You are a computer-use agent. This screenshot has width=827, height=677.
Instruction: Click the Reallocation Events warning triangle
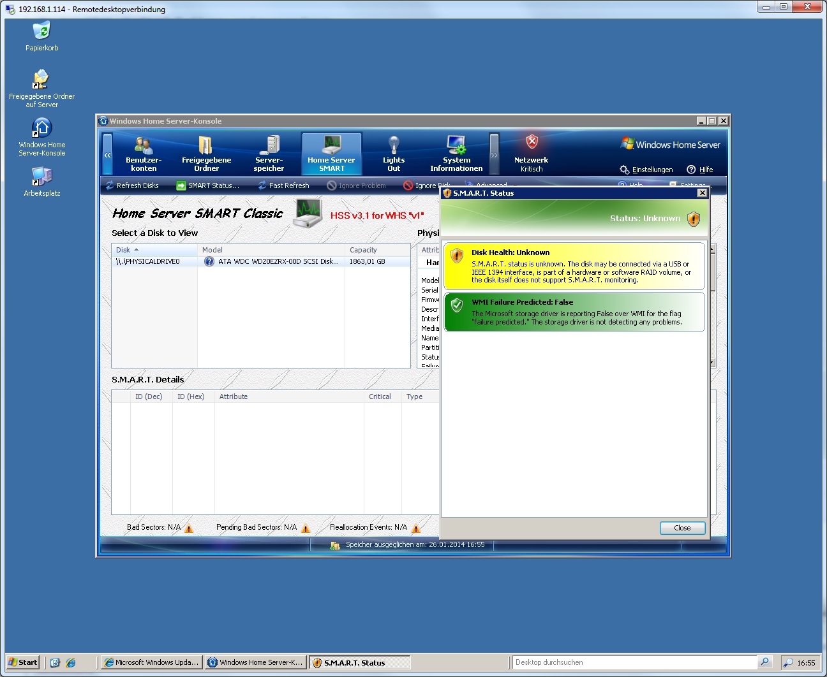[416, 528]
